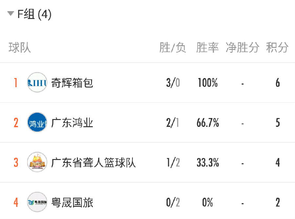Select team name 广东省聋人篮球队
The width and height of the screenshot is (295, 219).
pos(93,163)
